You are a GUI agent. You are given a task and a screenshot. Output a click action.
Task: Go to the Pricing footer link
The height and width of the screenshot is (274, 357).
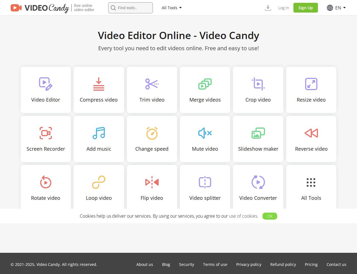[x=311, y=265]
